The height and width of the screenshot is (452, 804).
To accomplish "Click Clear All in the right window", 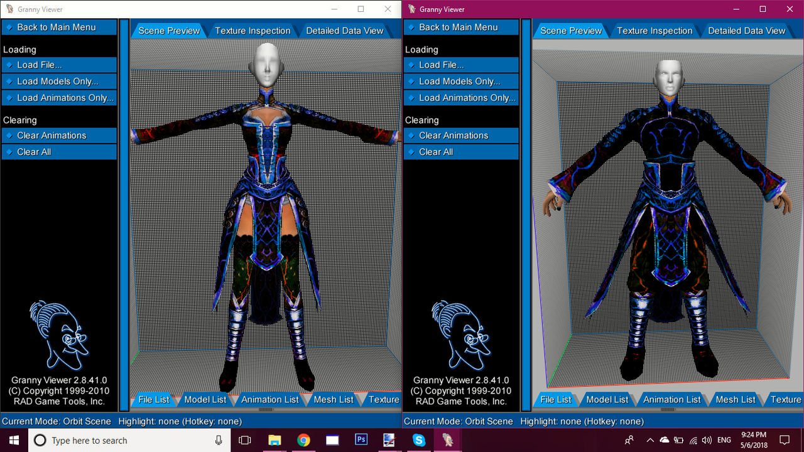I will (461, 151).
